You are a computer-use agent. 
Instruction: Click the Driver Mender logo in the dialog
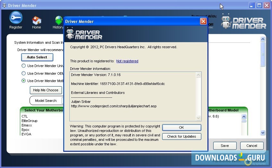tap(84, 33)
